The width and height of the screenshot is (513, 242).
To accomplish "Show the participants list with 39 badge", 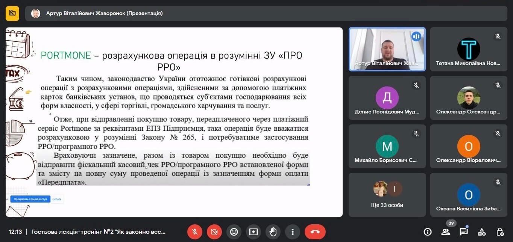I will coord(446,231).
